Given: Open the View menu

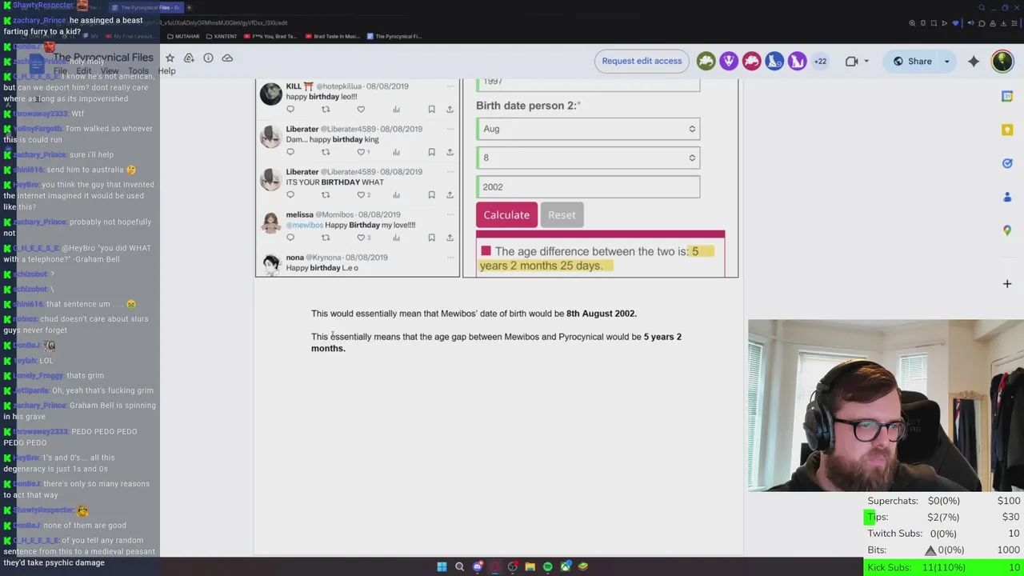Looking at the screenshot, I should (x=110, y=71).
